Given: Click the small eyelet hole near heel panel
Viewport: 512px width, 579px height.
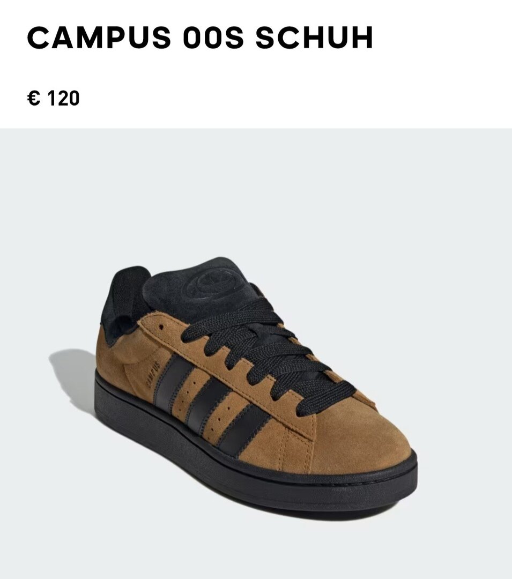Looking at the screenshot, I should (x=161, y=326).
